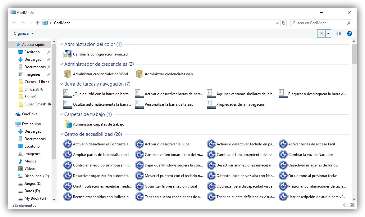The image size is (365, 217).
Task: Open Activar teclas de acceso fácil icon
Action: 283,144
